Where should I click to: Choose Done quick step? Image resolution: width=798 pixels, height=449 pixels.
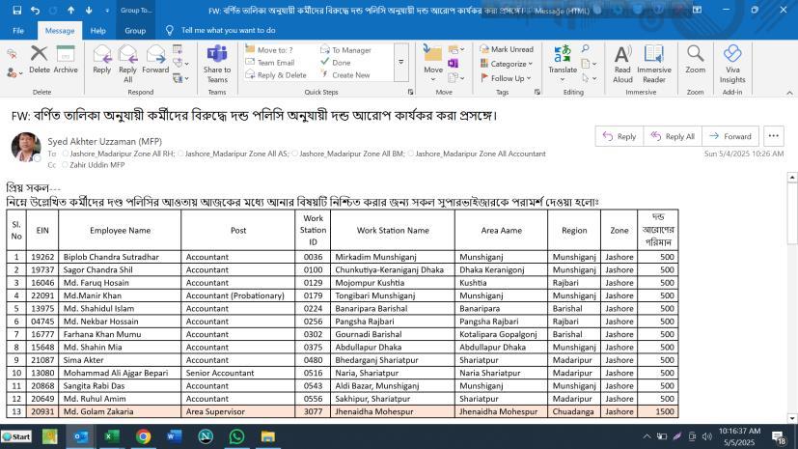tap(336, 63)
